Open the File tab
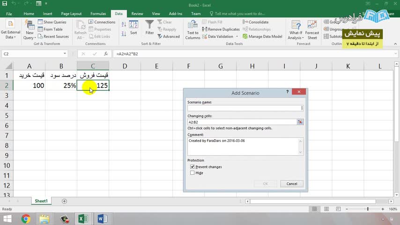This screenshot has width=400, height=225. coord(9,14)
